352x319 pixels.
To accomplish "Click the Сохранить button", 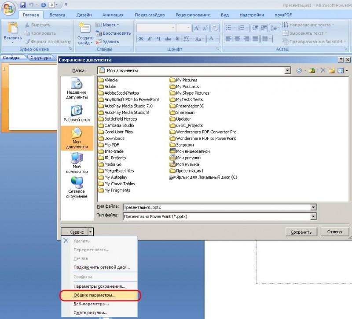I will click(301, 232).
